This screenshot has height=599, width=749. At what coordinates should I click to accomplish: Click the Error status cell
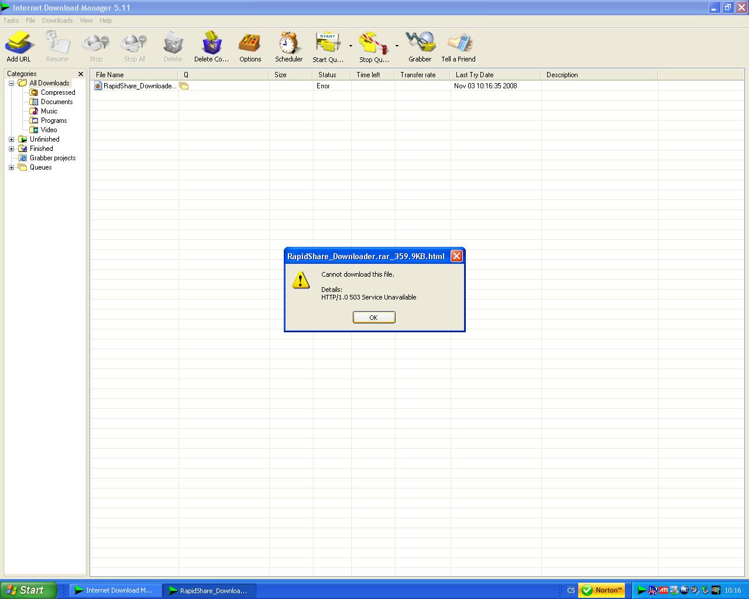click(x=323, y=86)
